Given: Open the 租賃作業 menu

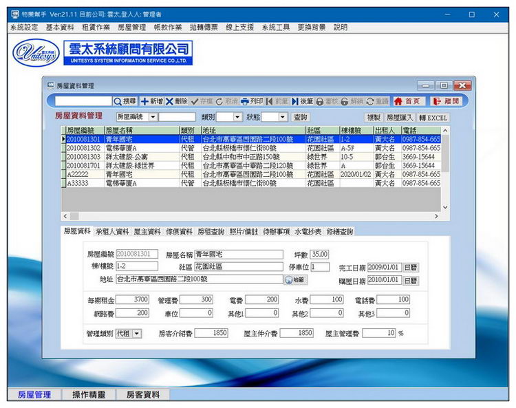Looking at the screenshot, I should (96, 28).
